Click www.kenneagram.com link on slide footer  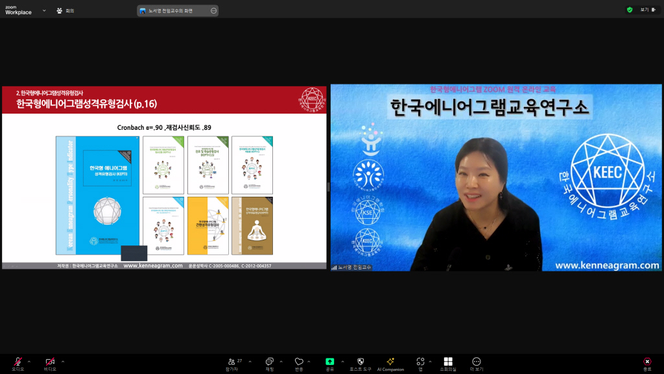tap(153, 266)
